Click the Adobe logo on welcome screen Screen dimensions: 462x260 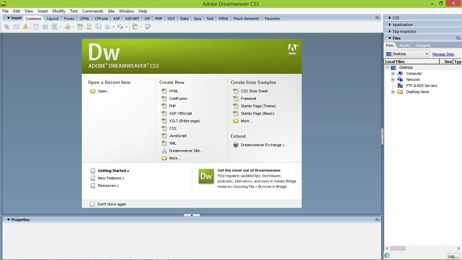[x=292, y=49]
